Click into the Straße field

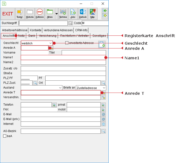[x=63, y=73]
